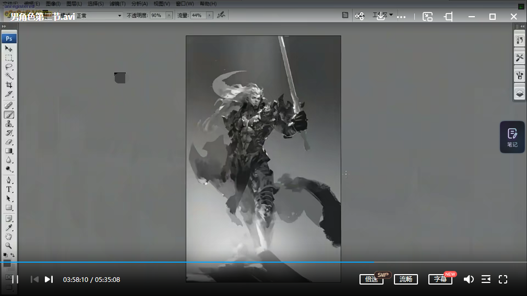Open the Layers panel icon
Screen dimensions: 527x296
point(520,93)
